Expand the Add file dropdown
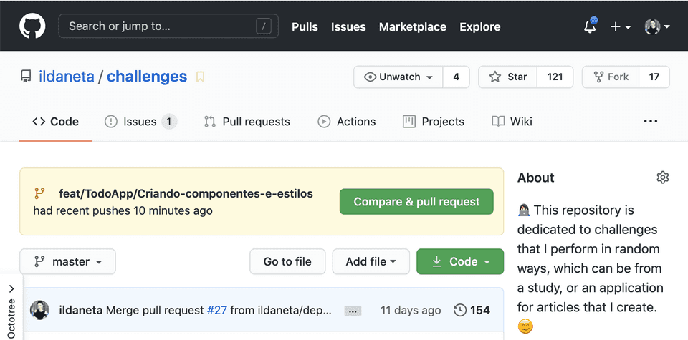 (x=371, y=262)
